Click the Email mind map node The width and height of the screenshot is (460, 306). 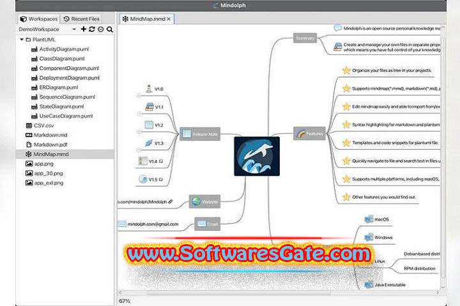tap(207, 224)
